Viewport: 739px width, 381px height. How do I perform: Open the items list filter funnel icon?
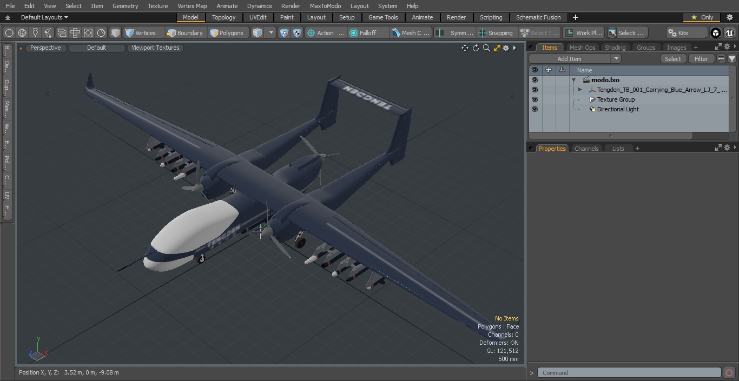click(x=731, y=59)
